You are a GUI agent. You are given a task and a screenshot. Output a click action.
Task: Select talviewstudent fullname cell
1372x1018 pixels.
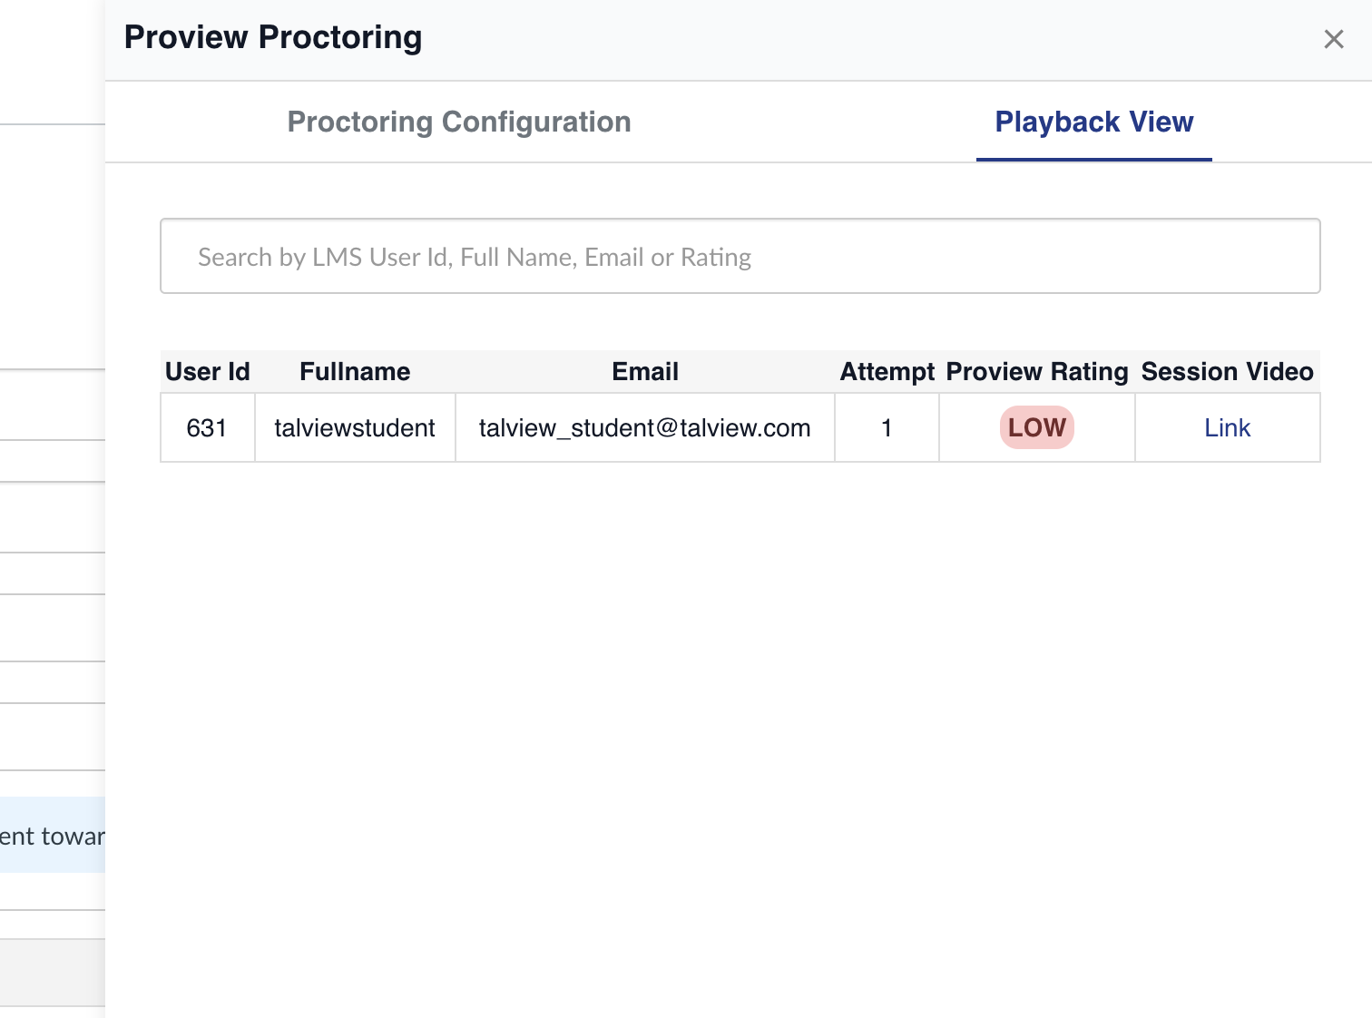(x=355, y=427)
